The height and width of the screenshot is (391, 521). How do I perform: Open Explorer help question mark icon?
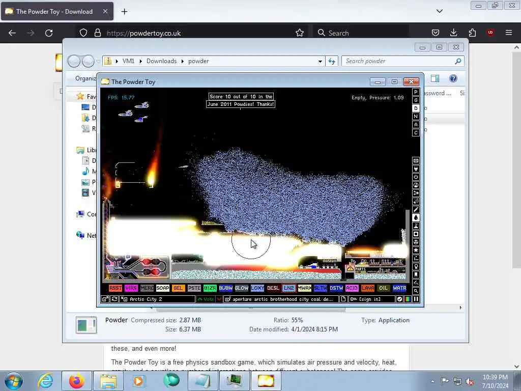click(x=453, y=78)
